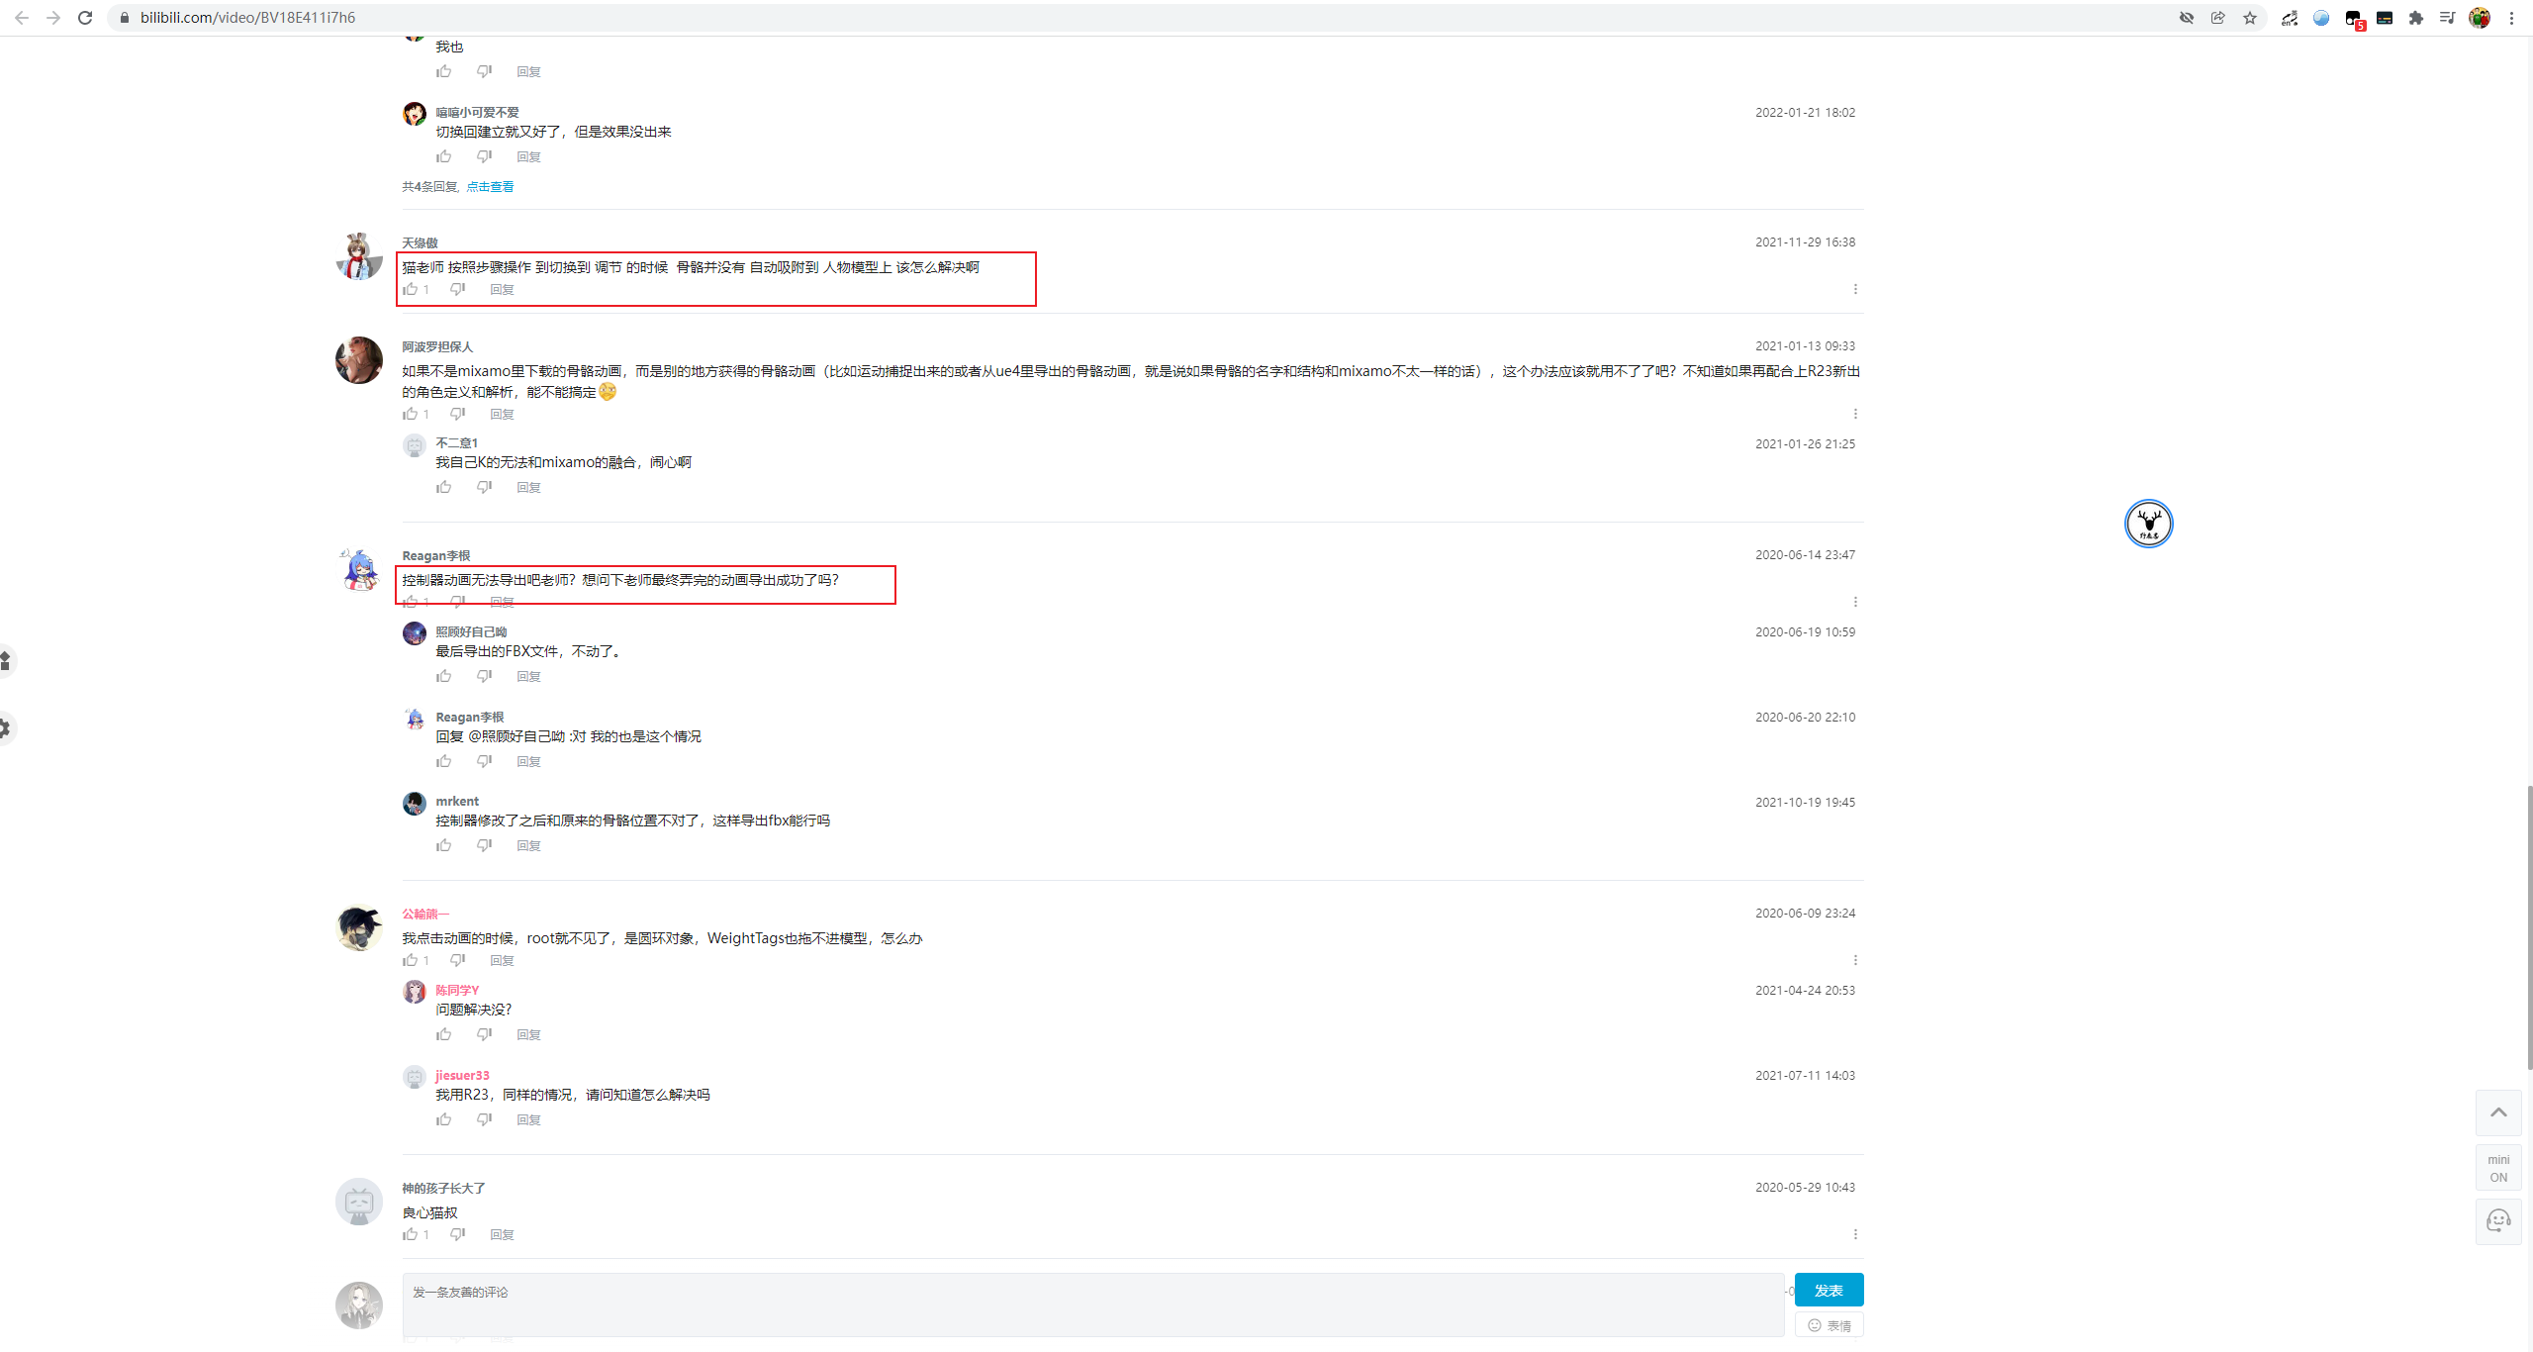The width and height of the screenshot is (2533, 1352).
Task: Like the 公输熊一 comment
Action: 411,960
